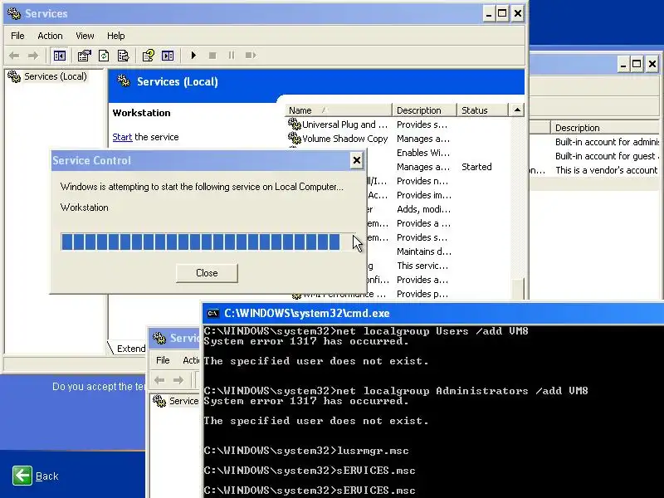Click the gear icon in the Services (Local) header
Screen dimensions: 664x498
[x=124, y=81]
